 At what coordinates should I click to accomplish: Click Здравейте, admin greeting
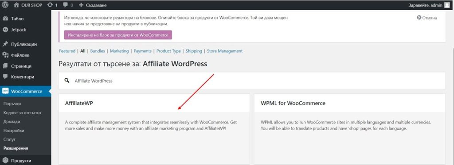[x=425, y=5]
